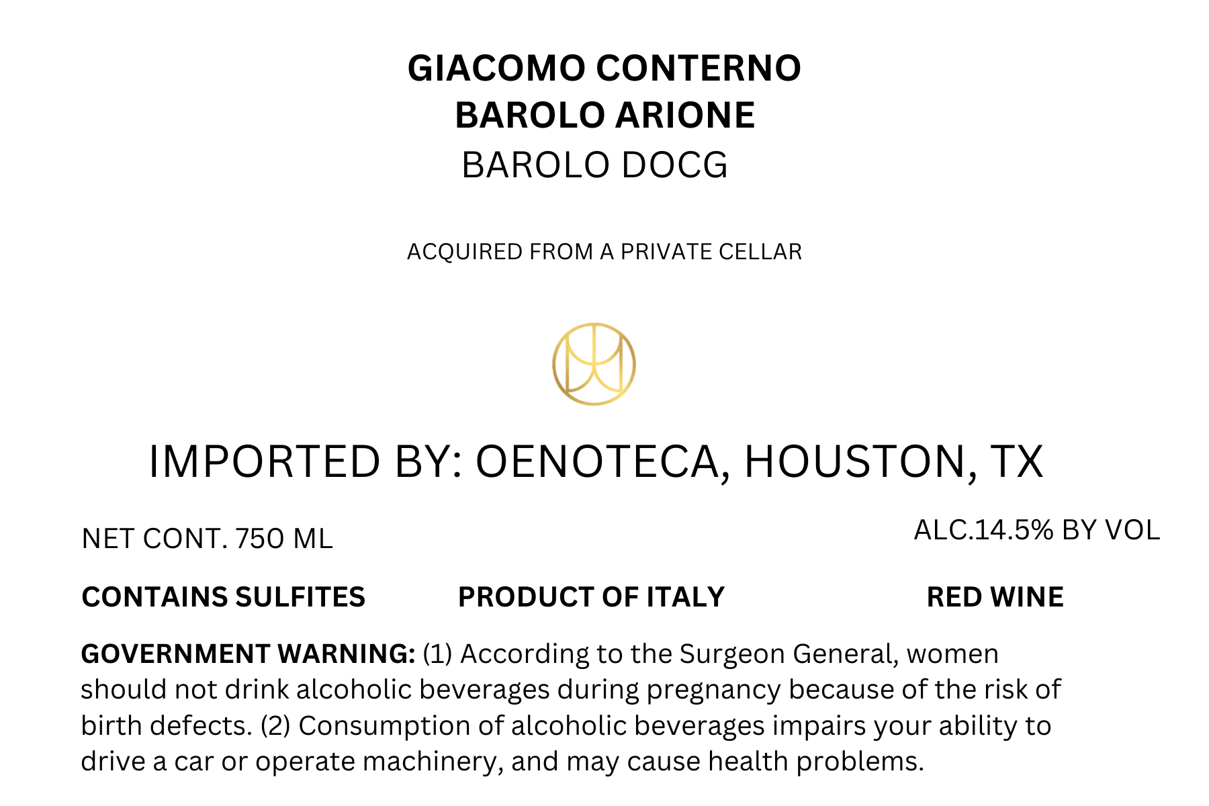The height and width of the screenshot is (806, 1209).
Task: Click the BAROLO ARIONE heading
Action: [x=605, y=115]
